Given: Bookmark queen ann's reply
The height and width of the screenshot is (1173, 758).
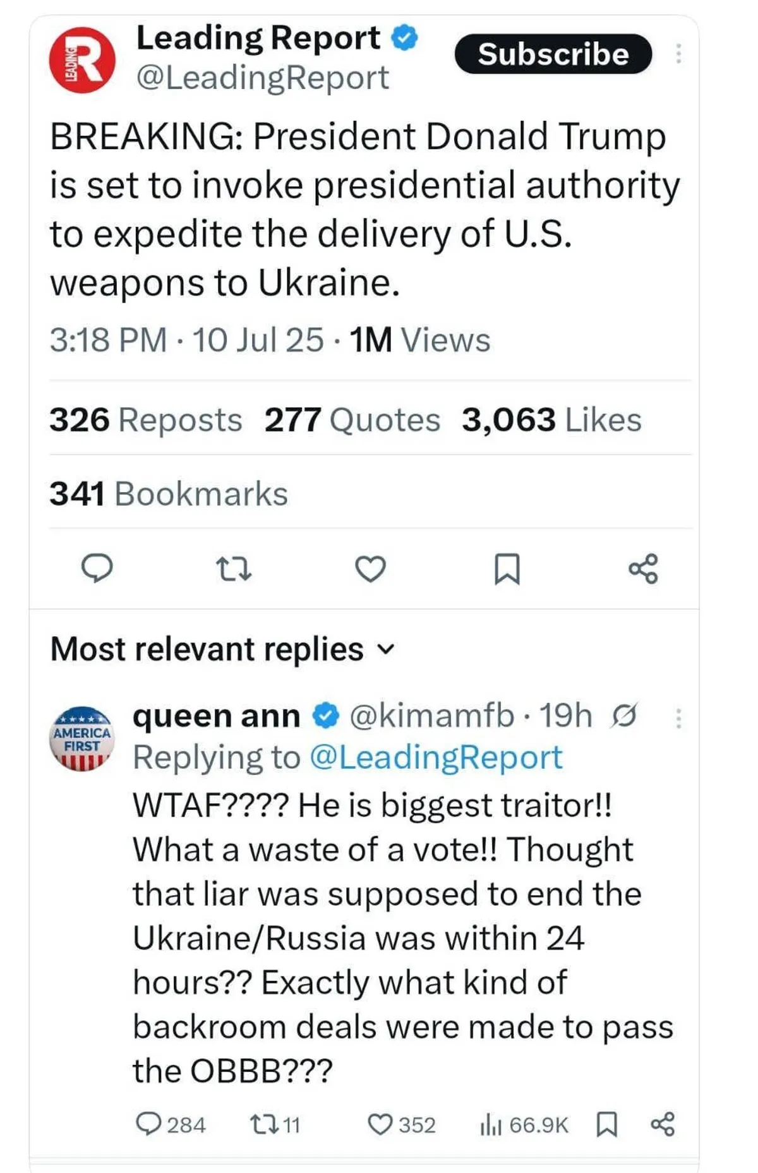Looking at the screenshot, I should point(606,1124).
